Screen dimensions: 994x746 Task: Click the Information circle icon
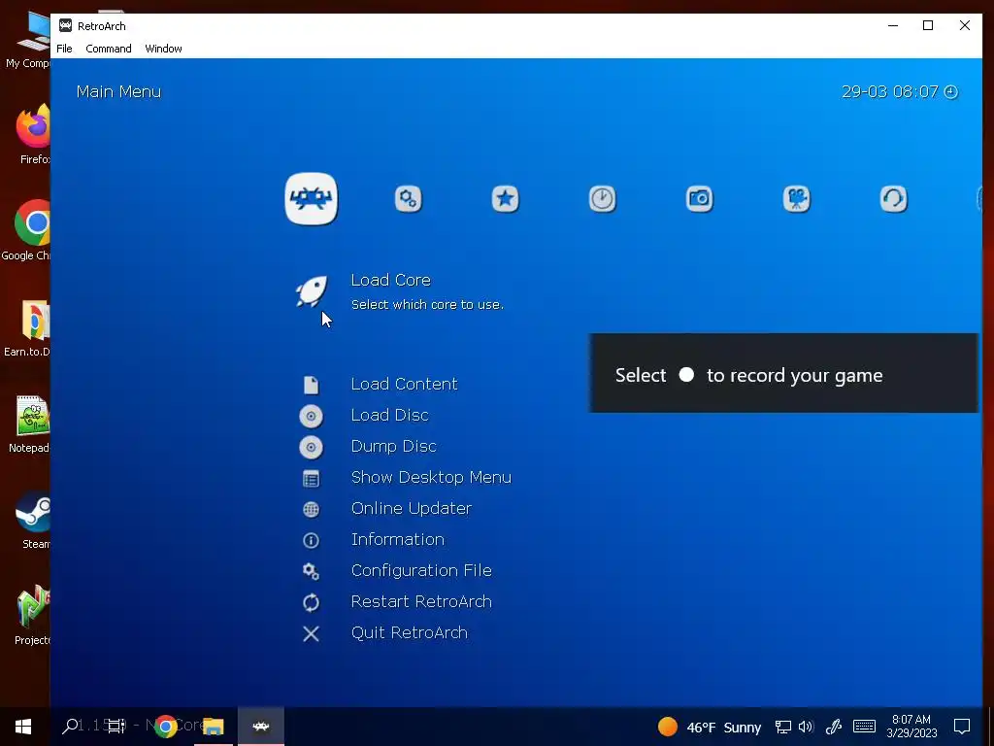pyautogui.click(x=311, y=540)
